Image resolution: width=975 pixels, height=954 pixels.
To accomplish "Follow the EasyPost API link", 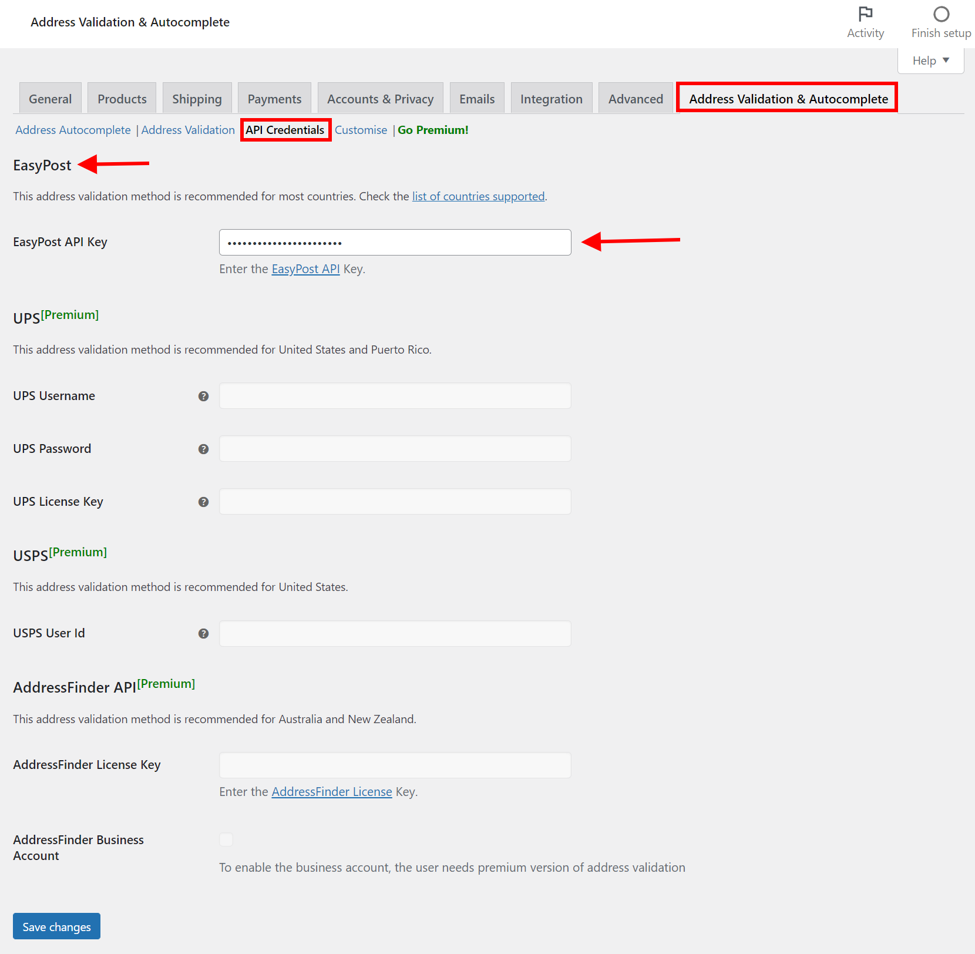I will click(x=305, y=269).
